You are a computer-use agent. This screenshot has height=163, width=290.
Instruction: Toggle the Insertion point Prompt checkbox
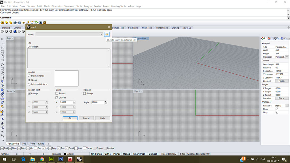point(29,94)
